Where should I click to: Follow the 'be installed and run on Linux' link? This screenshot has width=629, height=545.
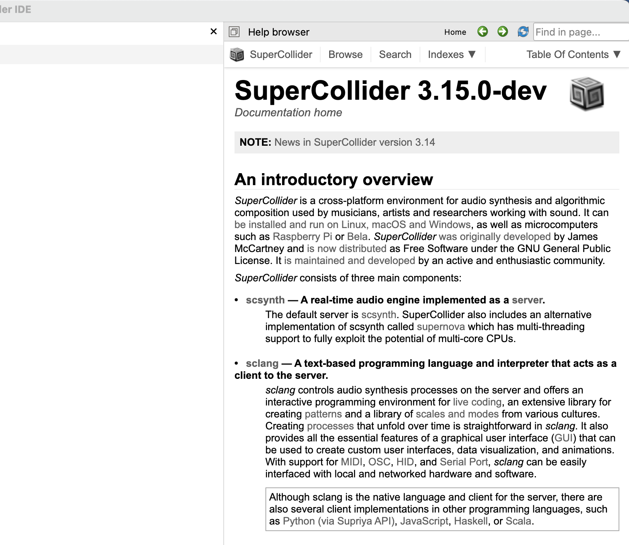[352, 225]
